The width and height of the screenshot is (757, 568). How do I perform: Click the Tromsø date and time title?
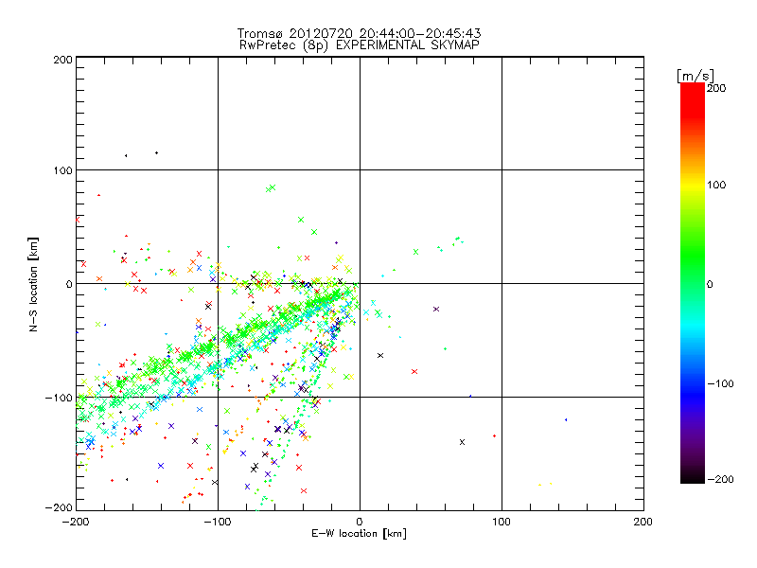coord(359,33)
